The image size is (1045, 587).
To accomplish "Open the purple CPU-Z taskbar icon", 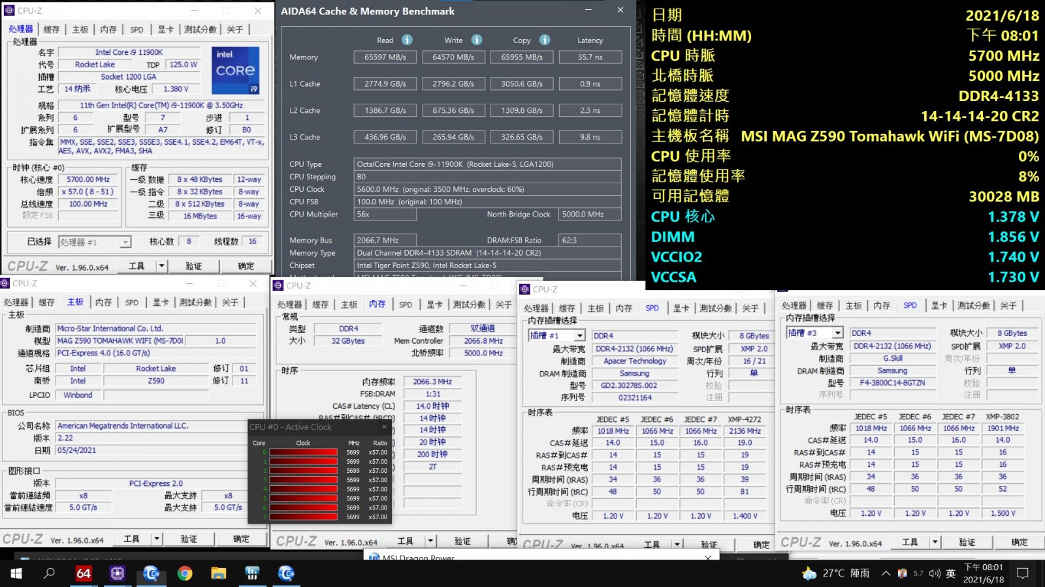I will tap(118, 573).
